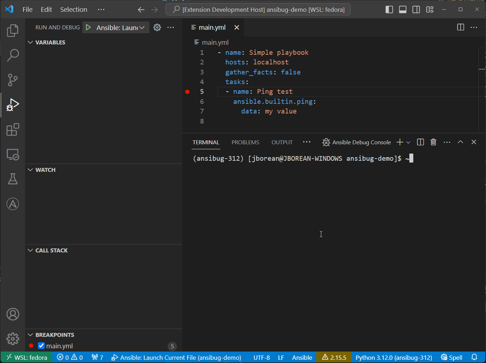The height and width of the screenshot is (363, 486).
Task: Open the Ansible extension sidebar view
Action: point(13,204)
